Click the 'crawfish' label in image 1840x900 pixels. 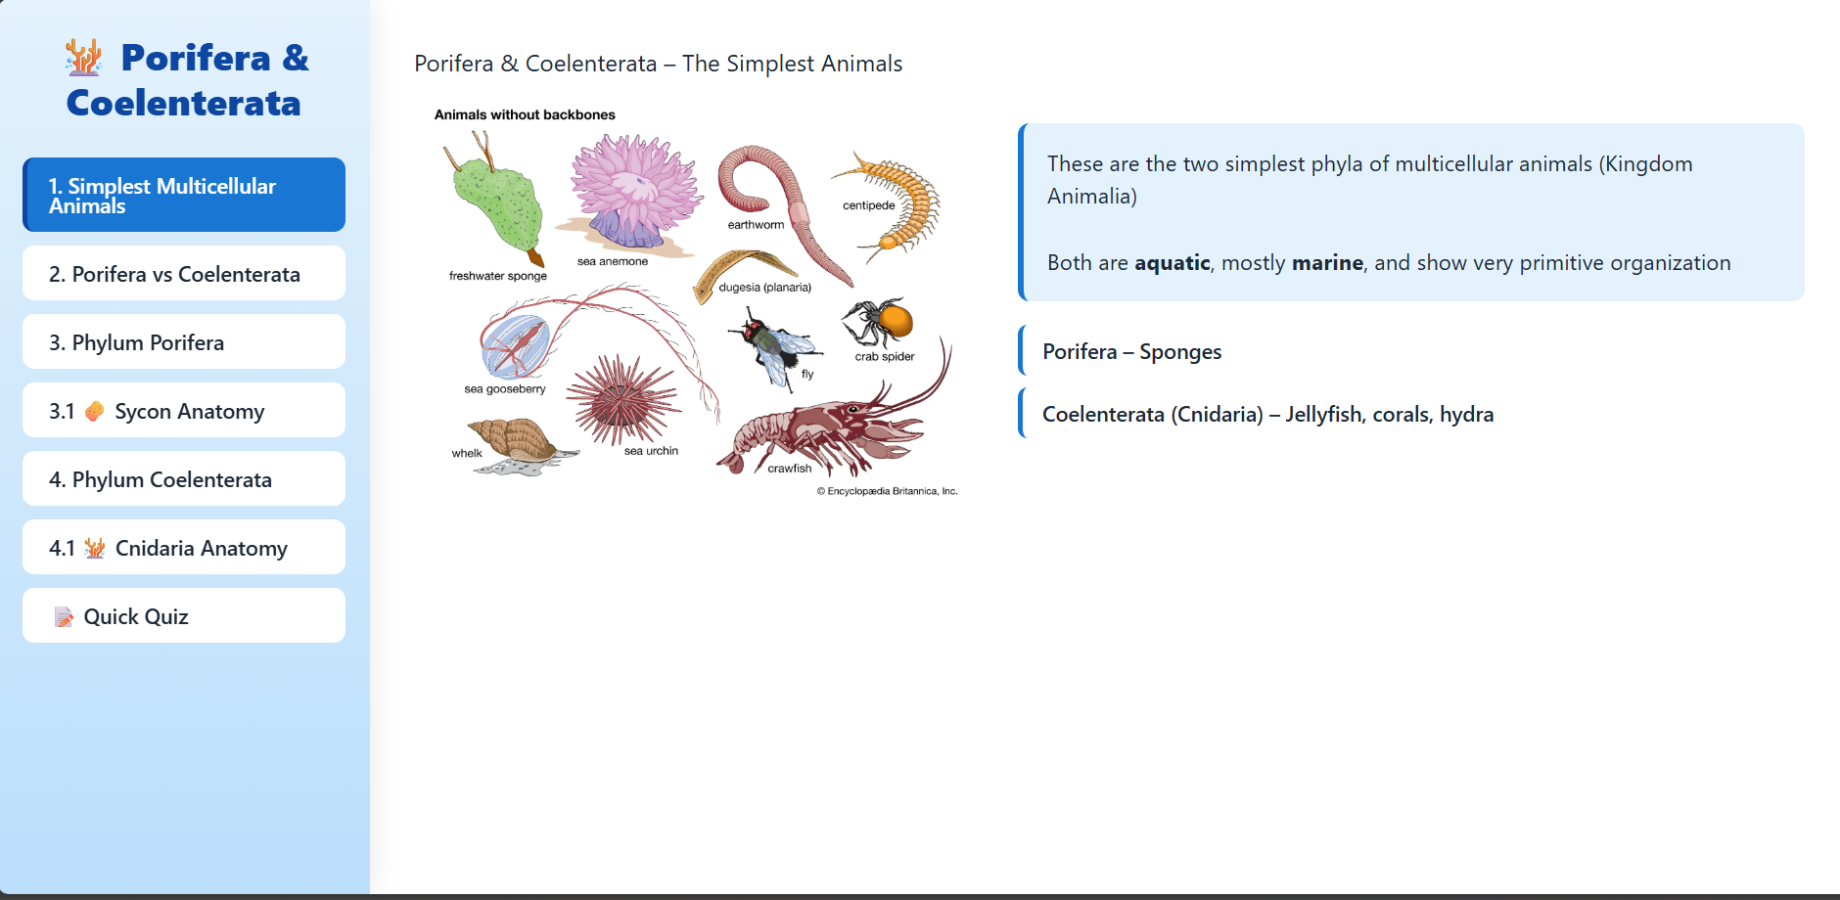790,469
